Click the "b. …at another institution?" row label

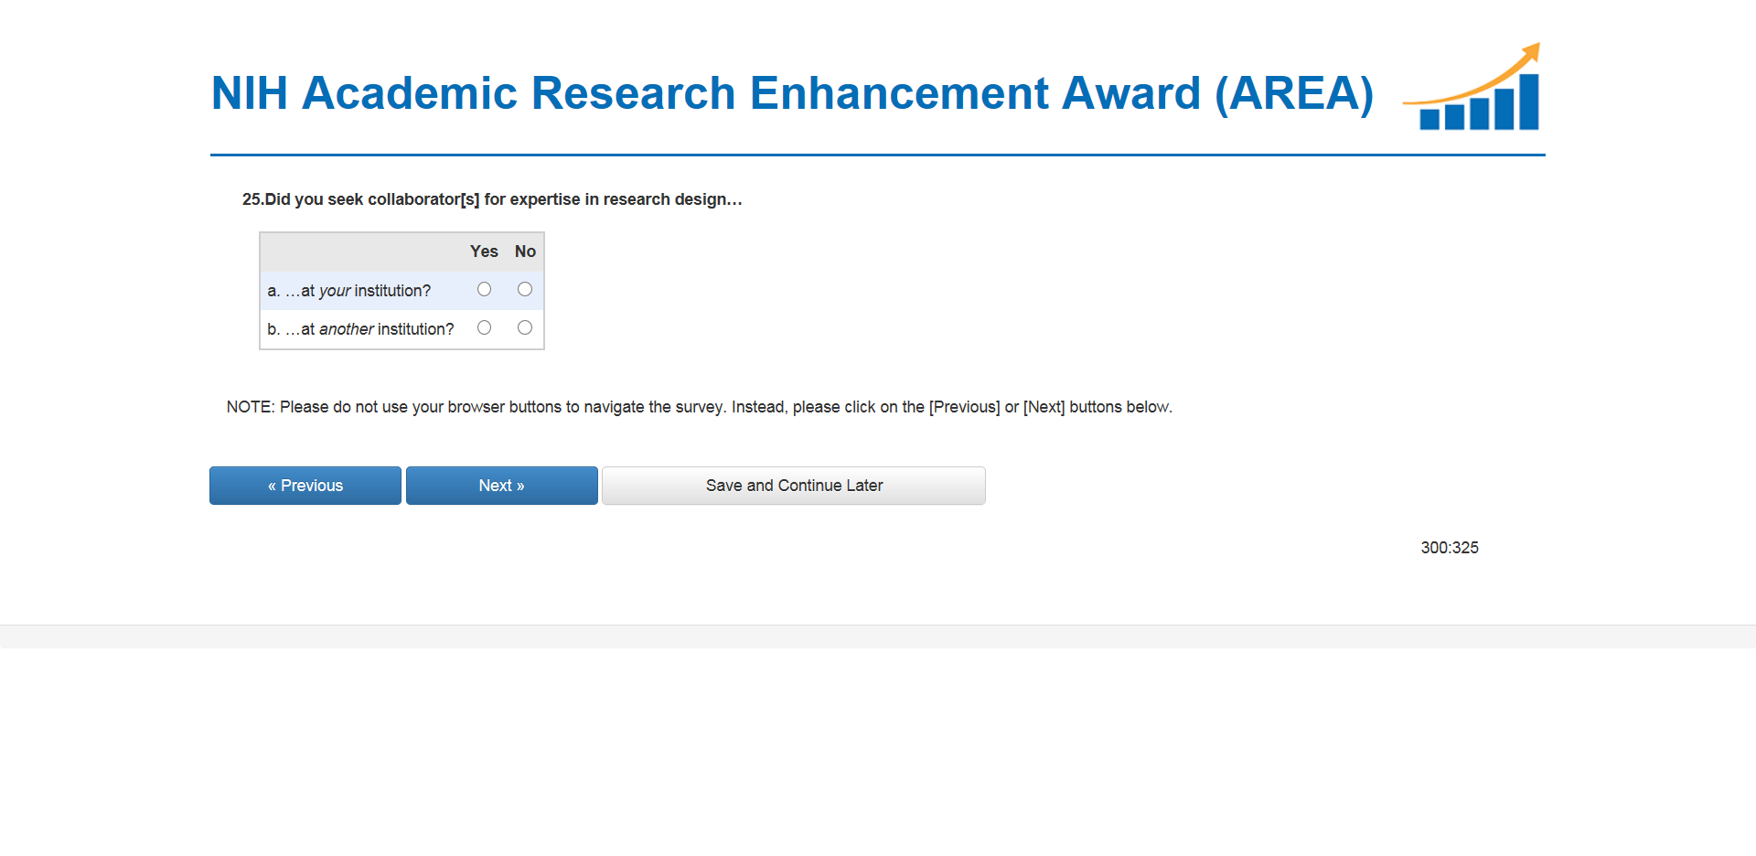(x=360, y=329)
